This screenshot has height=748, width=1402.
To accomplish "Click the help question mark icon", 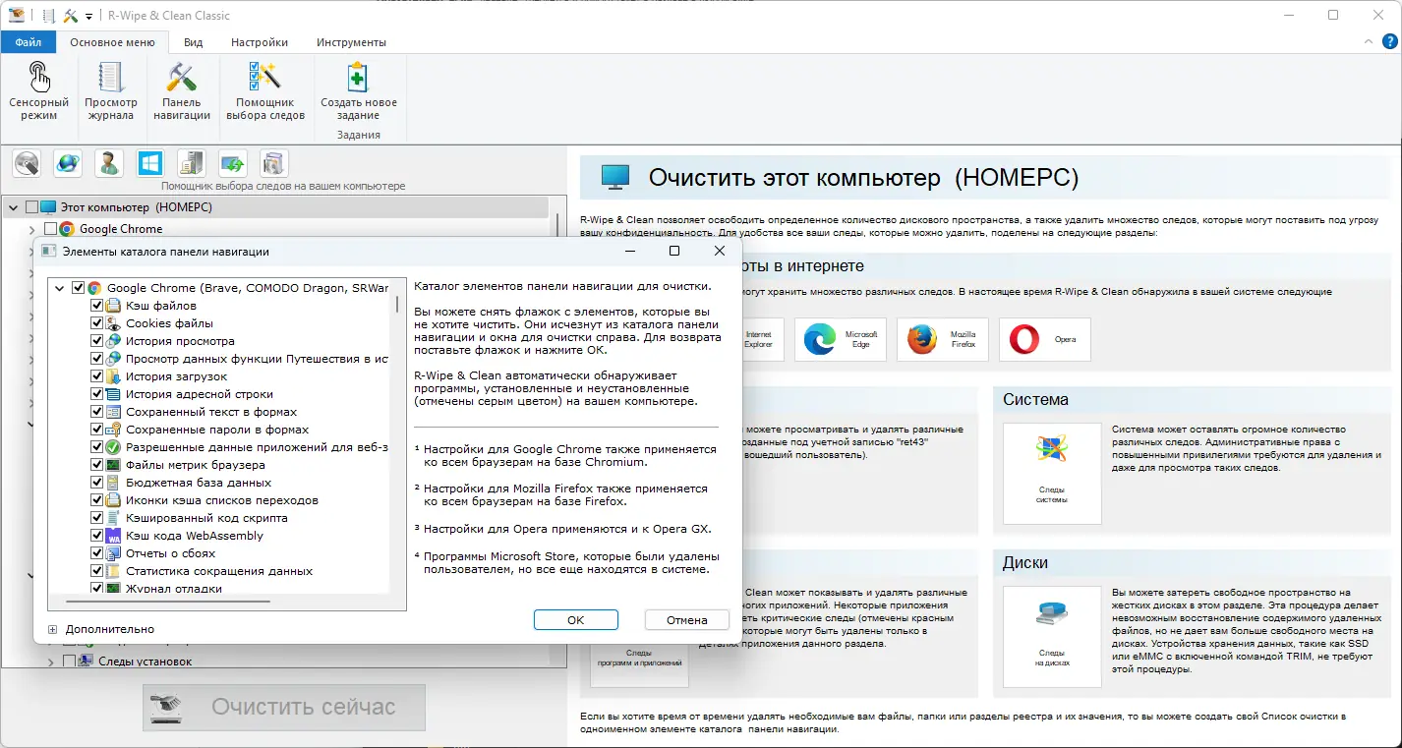I will point(1391,42).
